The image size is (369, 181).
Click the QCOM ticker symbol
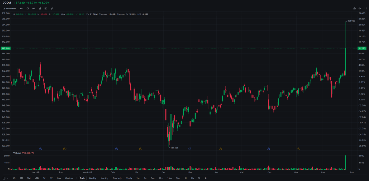[7, 3]
